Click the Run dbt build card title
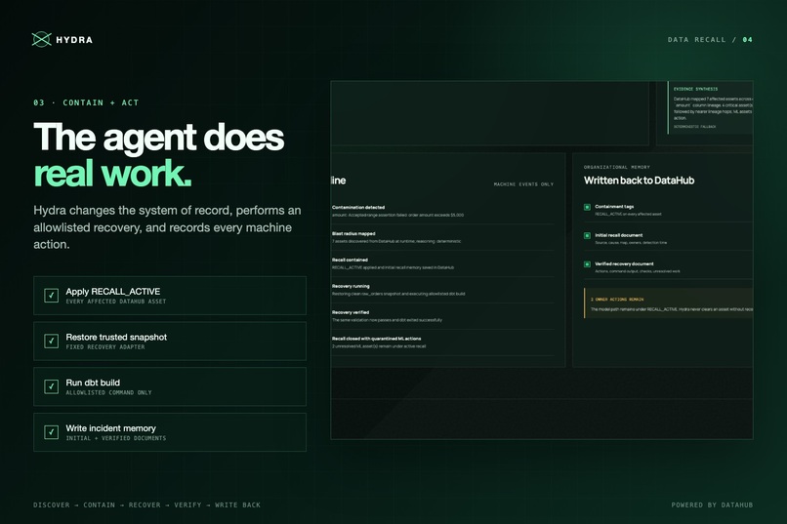This screenshot has width=787, height=524. tap(93, 383)
